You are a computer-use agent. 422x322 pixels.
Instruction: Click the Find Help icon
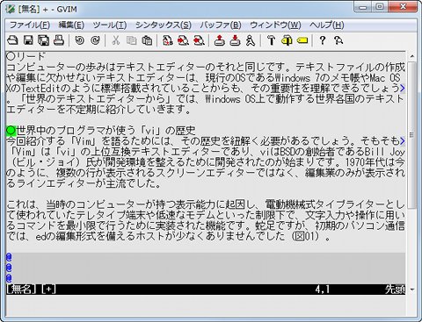338,40
